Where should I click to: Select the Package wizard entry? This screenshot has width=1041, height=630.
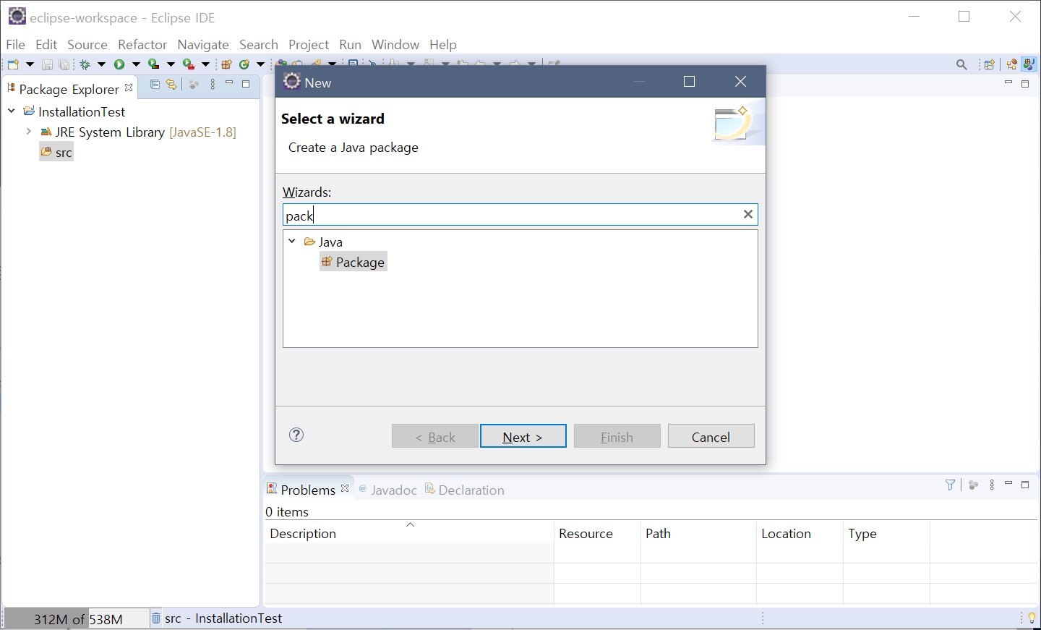click(354, 262)
